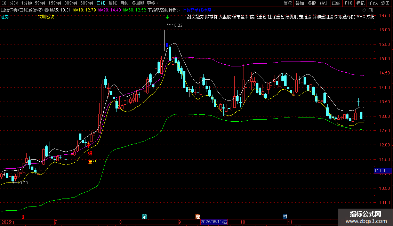Click the 返回 back button
Screen dimensions: 393x226
pyautogui.click(x=385, y=3)
